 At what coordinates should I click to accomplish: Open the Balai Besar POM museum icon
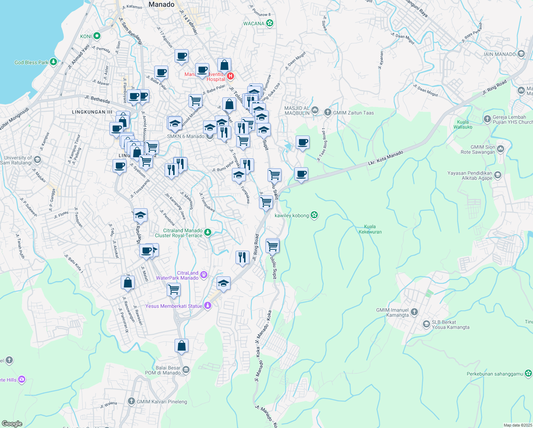tap(186, 370)
